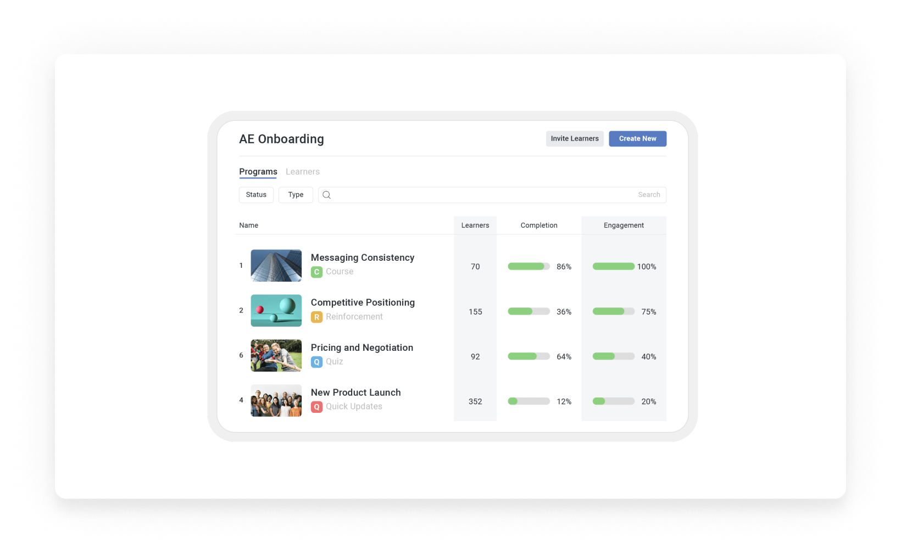Click the 100% engagement value
This screenshot has width=901, height=555.
(x=647, y=267)
